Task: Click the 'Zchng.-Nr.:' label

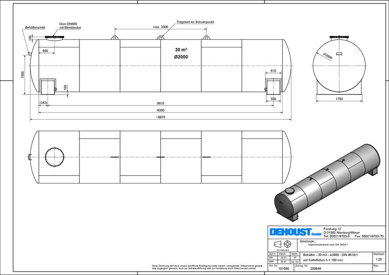Action: [302, 266]
